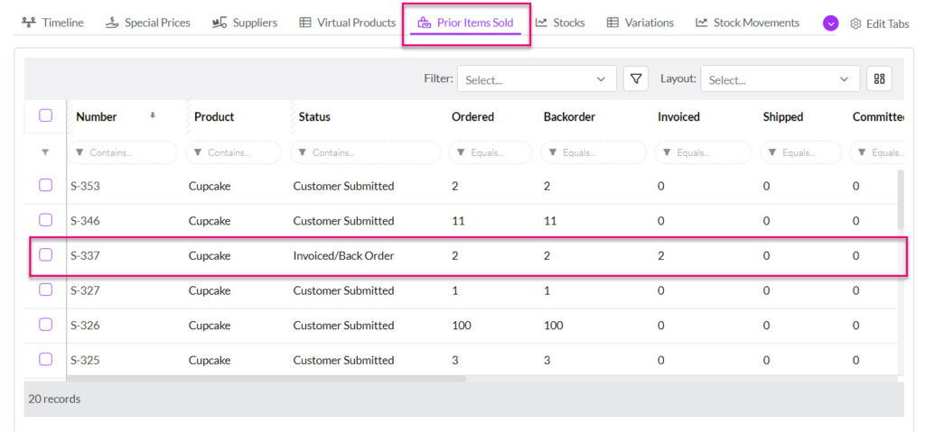Image resolution: width=925 pixels, height=432 pixels.
Task: Sort by the Product column header
Action: tap(214, 116)
